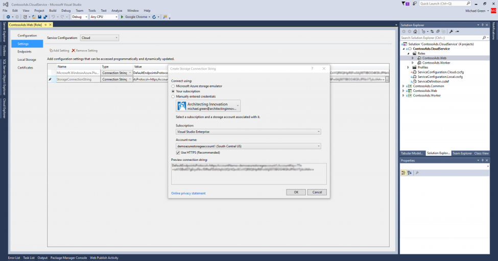Open the Debug menu

pyautogui.click(x=66, y=11)
